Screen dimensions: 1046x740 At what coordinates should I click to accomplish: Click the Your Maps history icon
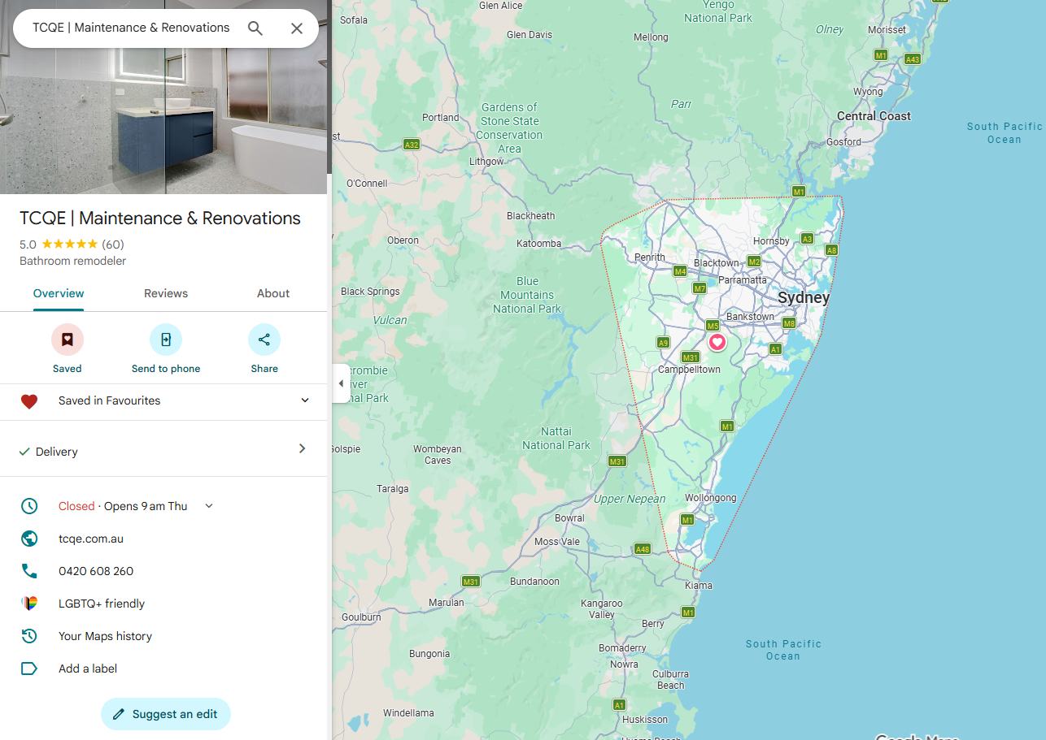(x=29, y=636)
